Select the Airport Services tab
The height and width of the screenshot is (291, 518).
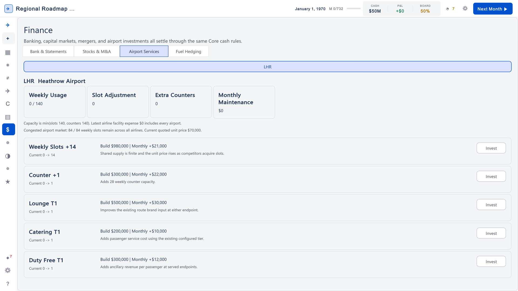[x=144, y=51]
